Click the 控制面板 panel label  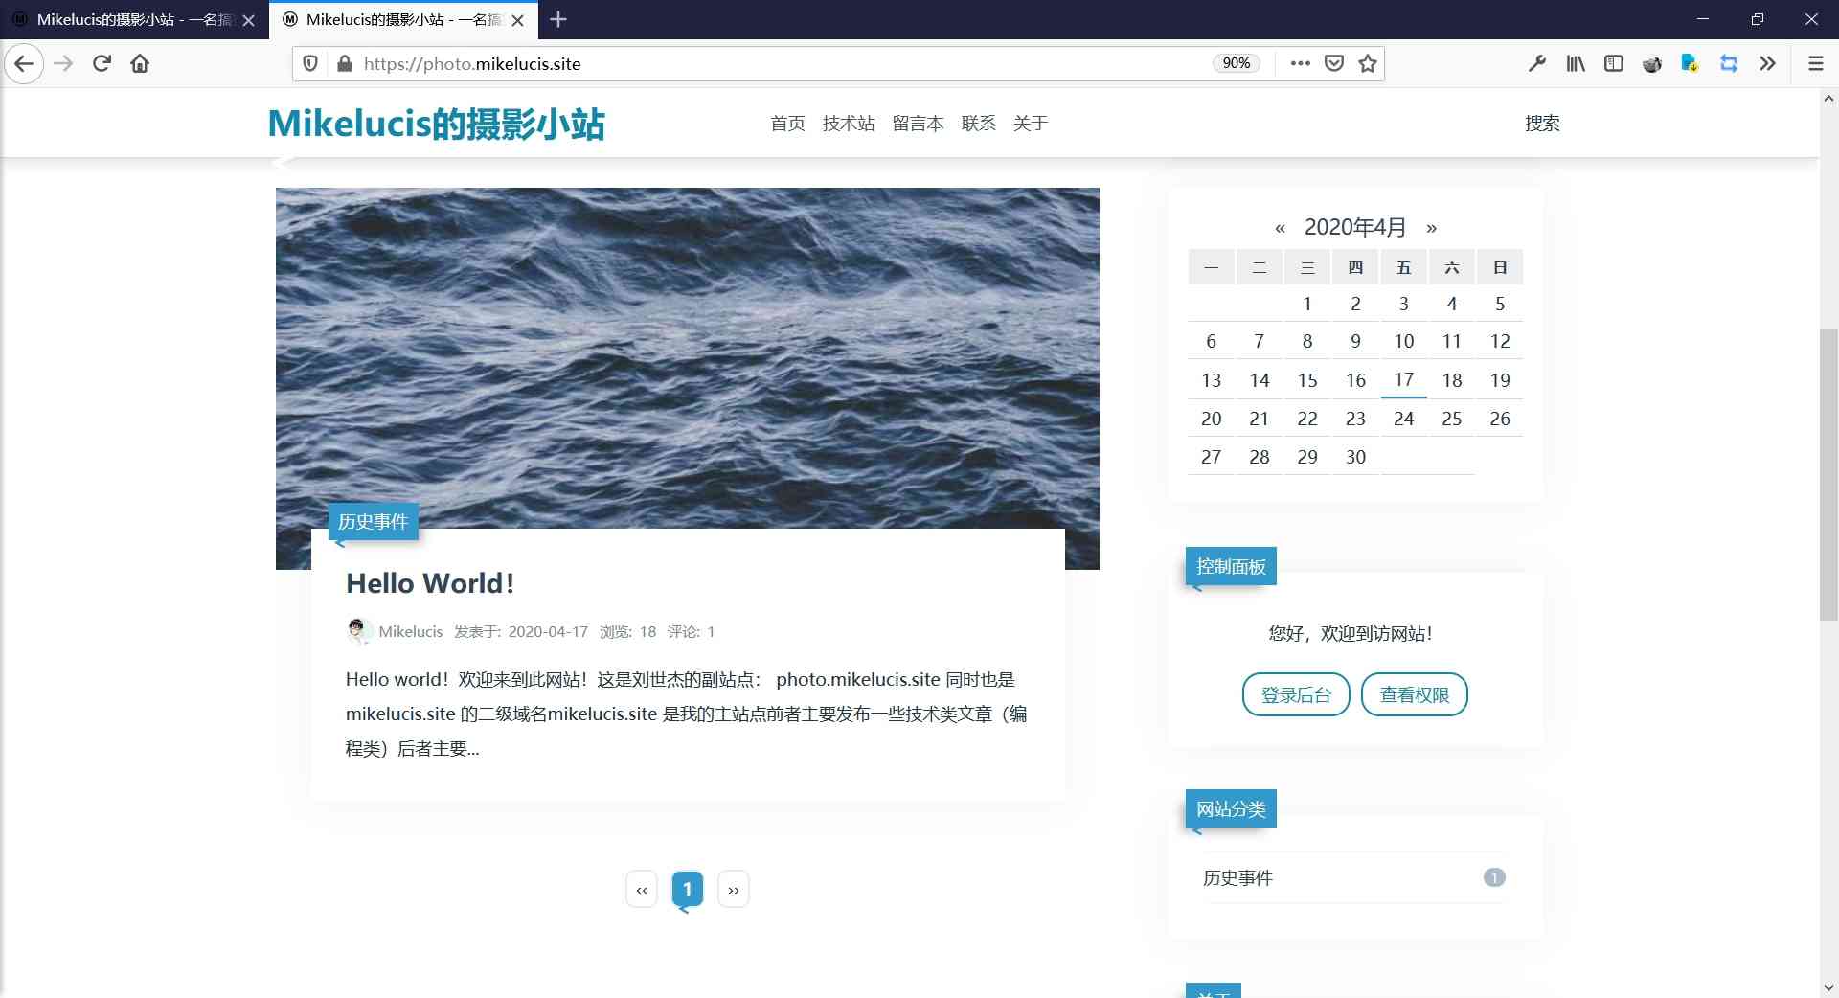tap(1231, 567)
